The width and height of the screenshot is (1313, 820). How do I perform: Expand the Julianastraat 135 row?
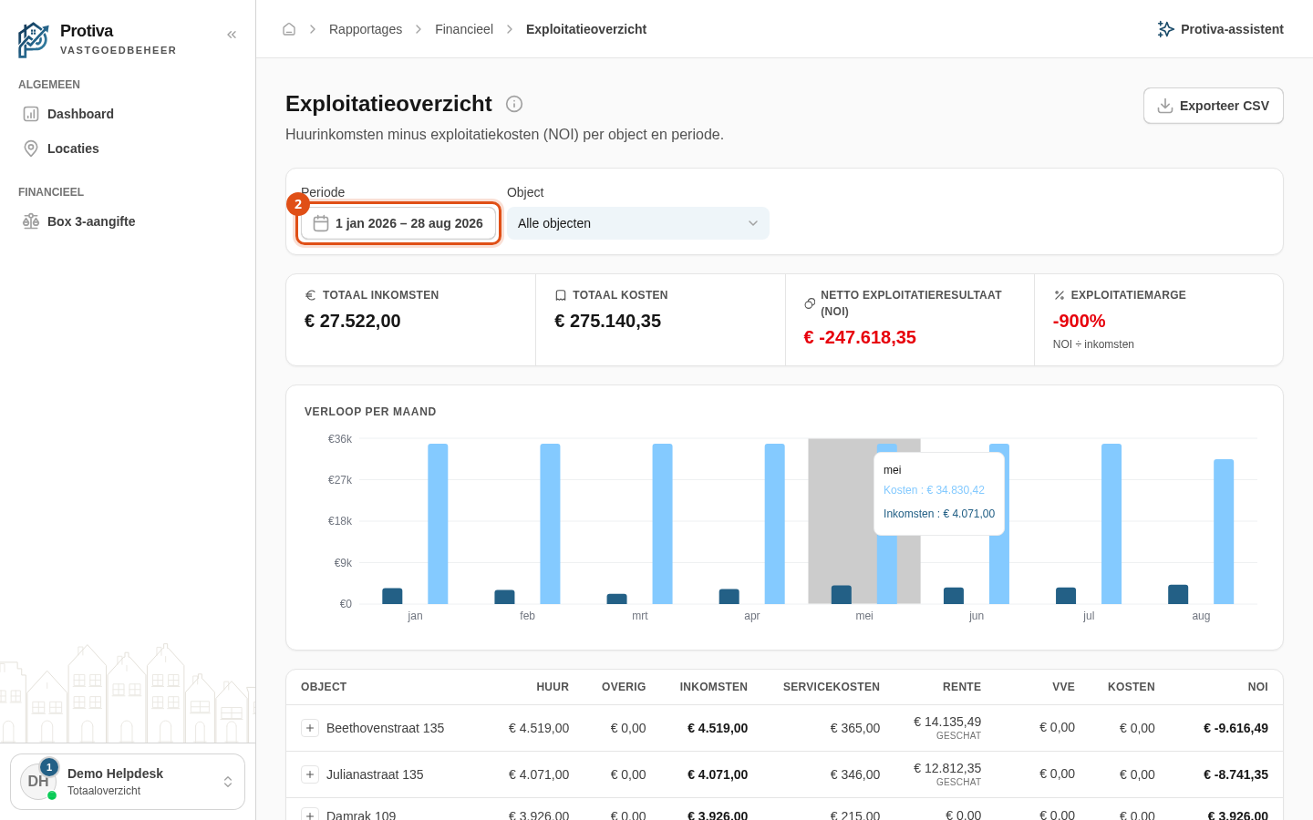tap(310, 774)
